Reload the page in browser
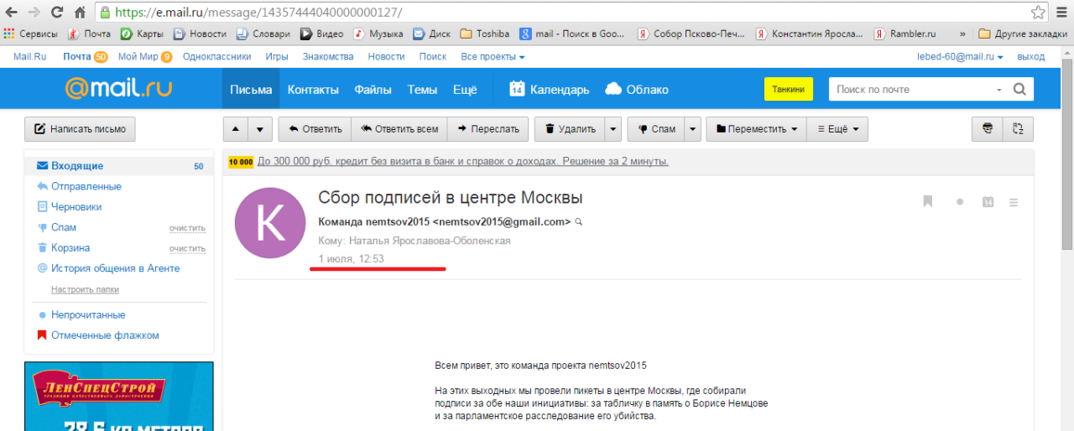The width and height of the screenshot is (1074, 431). point(57,13)
